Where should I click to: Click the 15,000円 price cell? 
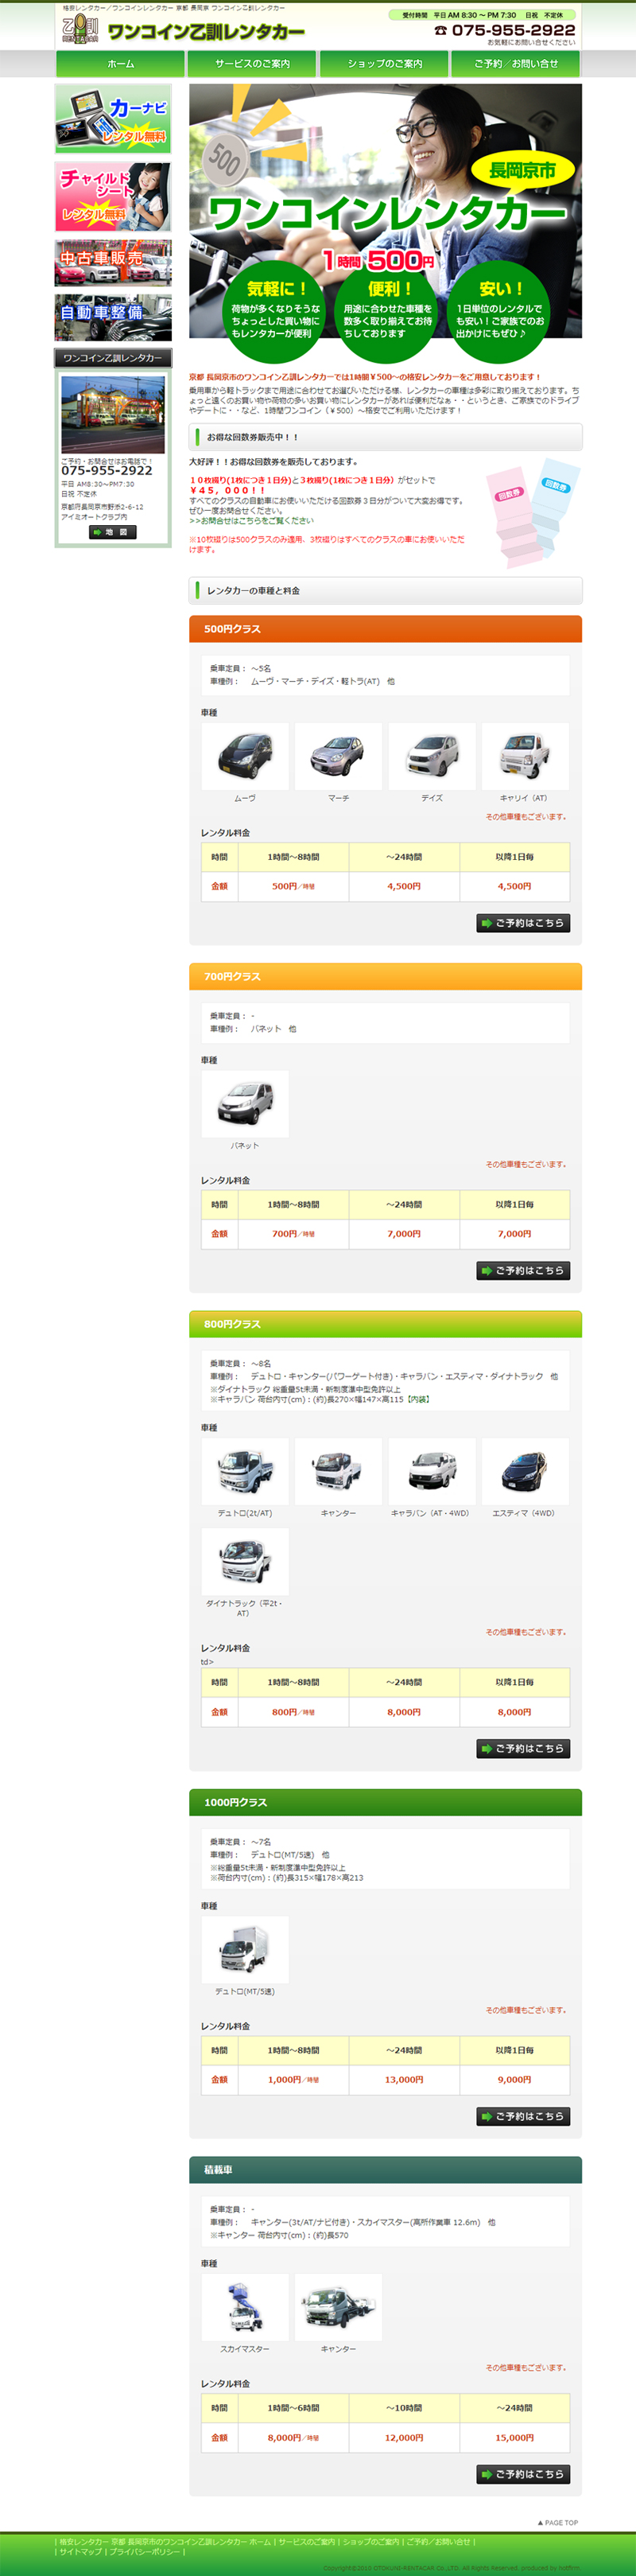[514, 2437]
